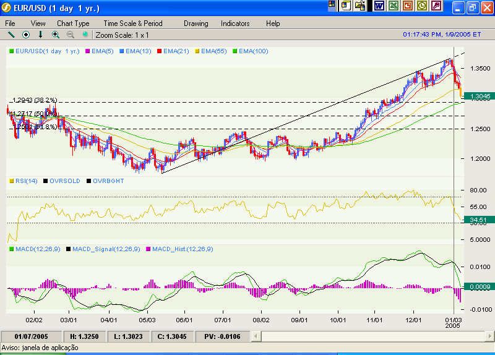
Task: Click the EMA(5) magenta legend swatch
Action: click(x=87, y=51)
